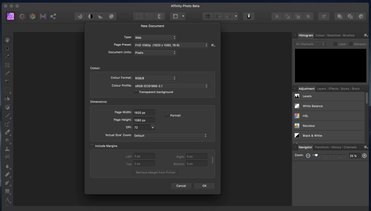Select the Rectangular Marquee tool

7,90
